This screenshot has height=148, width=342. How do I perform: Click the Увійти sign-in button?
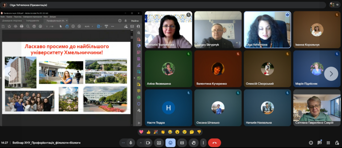[x=135, y=21]
